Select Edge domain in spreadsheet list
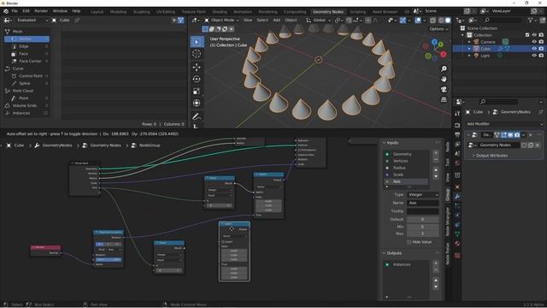 [24, 46]
